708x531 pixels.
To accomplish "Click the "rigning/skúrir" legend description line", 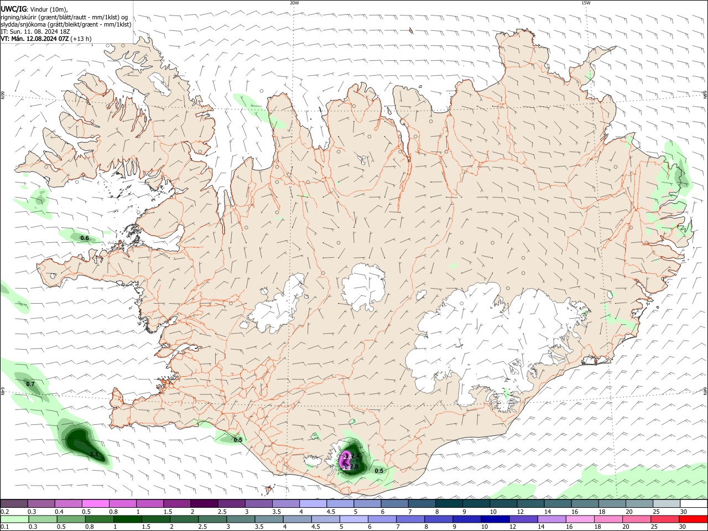I will click(x=64, y=17).
